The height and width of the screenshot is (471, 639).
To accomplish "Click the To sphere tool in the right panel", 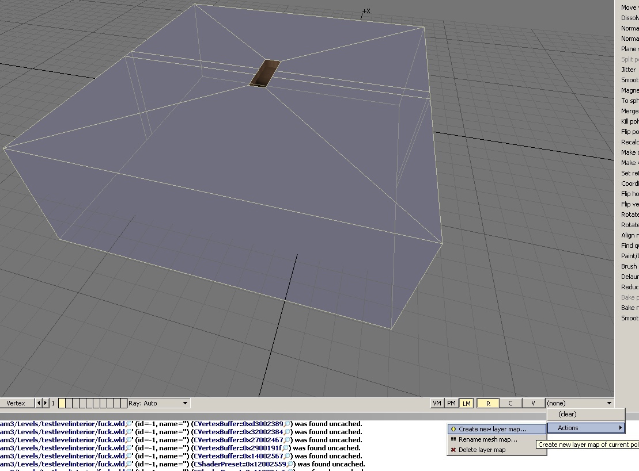I will [630, 101].
